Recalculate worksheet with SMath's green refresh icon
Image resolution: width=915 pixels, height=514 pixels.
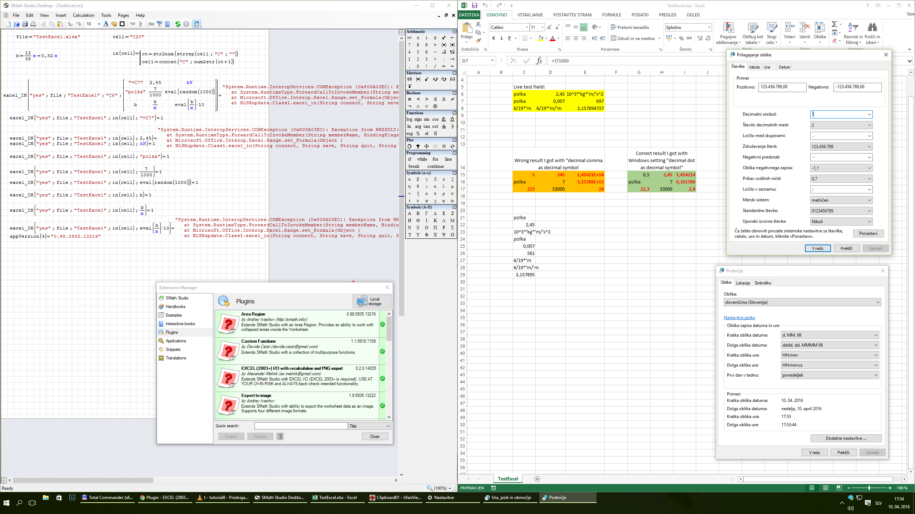pyautogui.click(x=178, y=24)
